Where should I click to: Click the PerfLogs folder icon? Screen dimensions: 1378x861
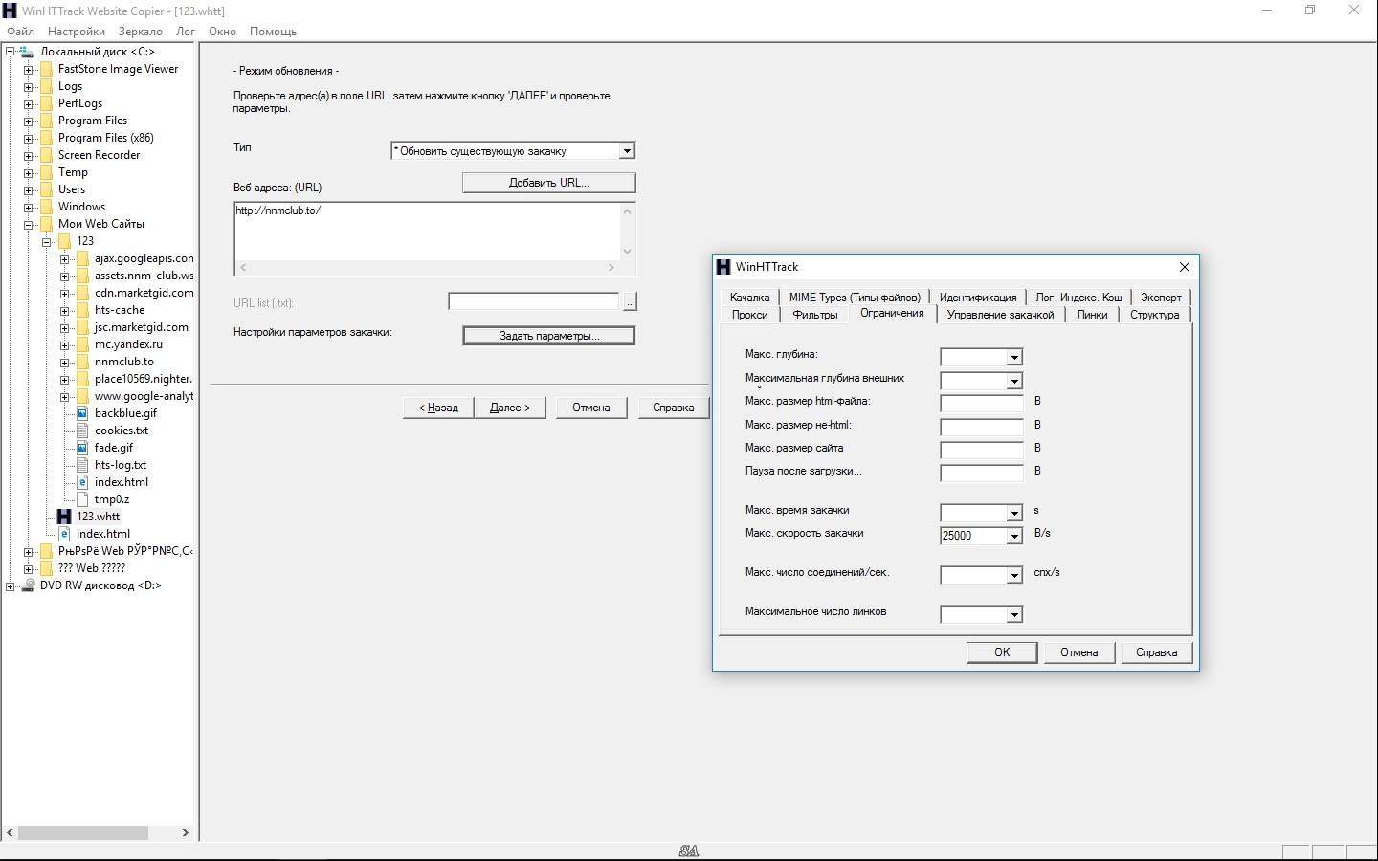[46, 103]
